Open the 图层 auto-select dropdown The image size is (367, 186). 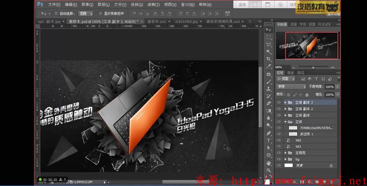pyautogui.click(x=86, y=14)
